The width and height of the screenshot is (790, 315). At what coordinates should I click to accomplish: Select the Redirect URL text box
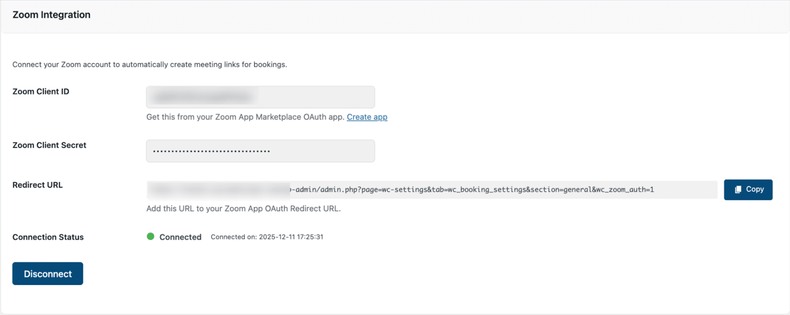click(432, 190)
